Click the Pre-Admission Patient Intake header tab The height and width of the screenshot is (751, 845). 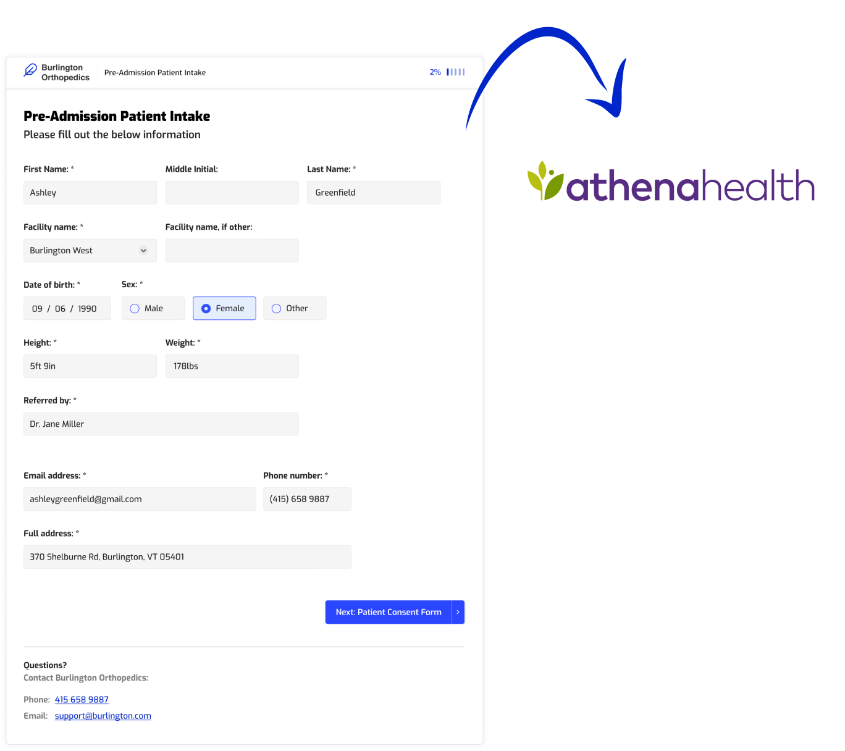[x=155, y=73]
